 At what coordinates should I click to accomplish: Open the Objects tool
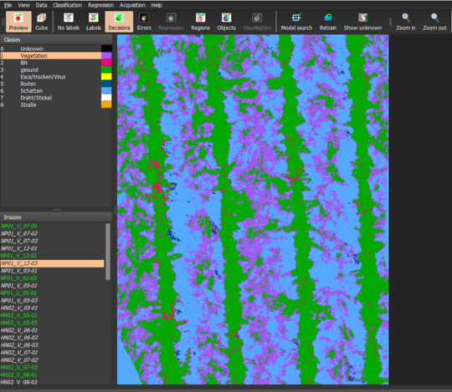[x=226, y=22]
